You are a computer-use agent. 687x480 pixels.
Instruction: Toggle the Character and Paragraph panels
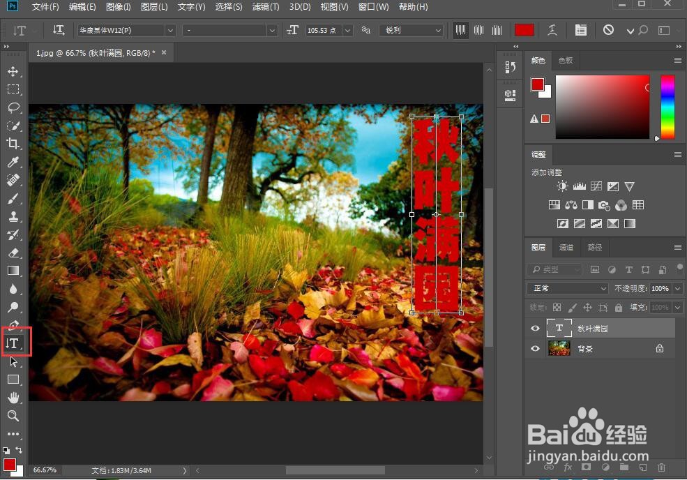580,30
